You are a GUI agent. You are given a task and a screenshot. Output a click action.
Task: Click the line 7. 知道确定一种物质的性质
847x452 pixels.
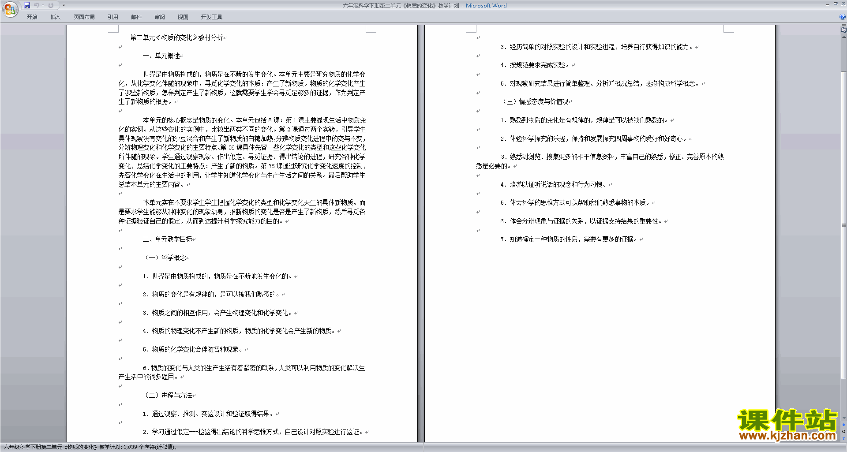(570, 239)
